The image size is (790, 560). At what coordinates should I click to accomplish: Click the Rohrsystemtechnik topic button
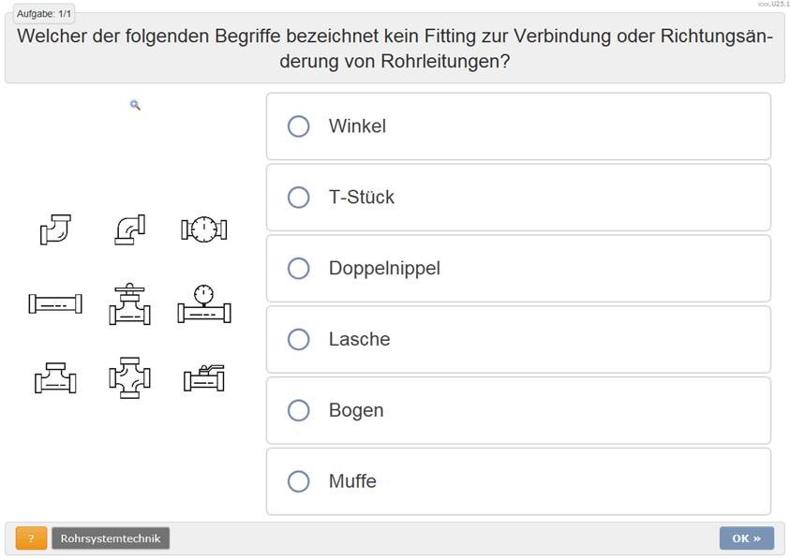tap(111, 538)
